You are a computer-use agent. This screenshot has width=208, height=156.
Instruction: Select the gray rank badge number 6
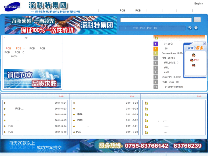point(155,68)
